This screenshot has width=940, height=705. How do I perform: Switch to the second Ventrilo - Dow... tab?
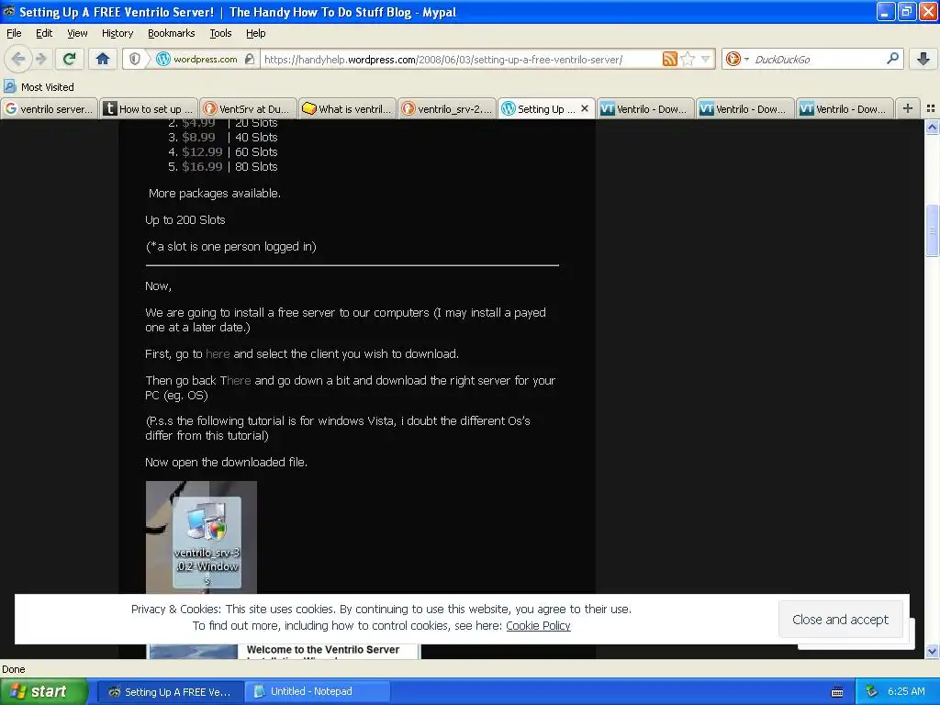coord(745,108)
